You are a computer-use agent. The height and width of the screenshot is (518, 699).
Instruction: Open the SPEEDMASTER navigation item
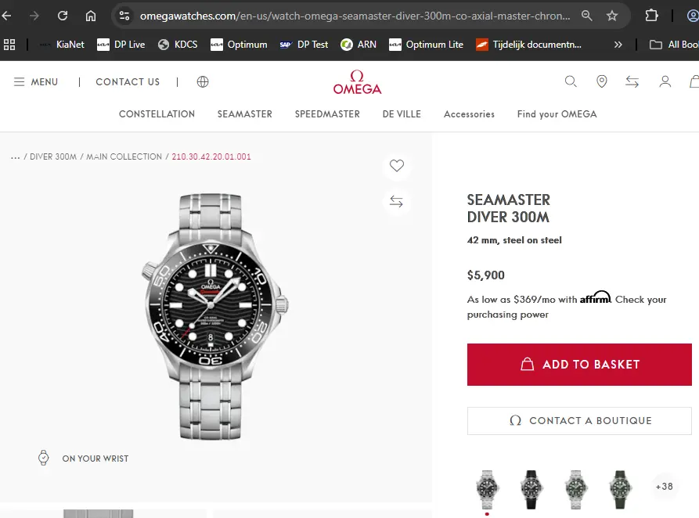pyautogui.click(x=327, y=114)
